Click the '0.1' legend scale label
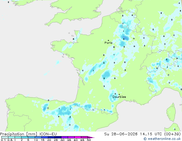 pyautogui.click(x=3, y=140)
